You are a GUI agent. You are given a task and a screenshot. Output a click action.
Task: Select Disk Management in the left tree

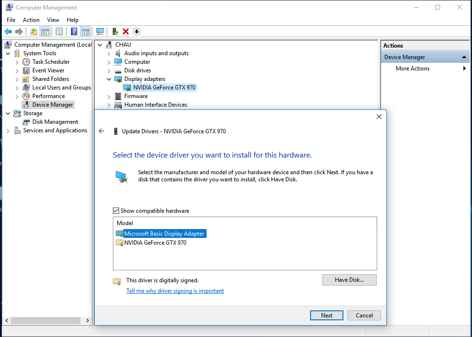[x=55, y=122]
